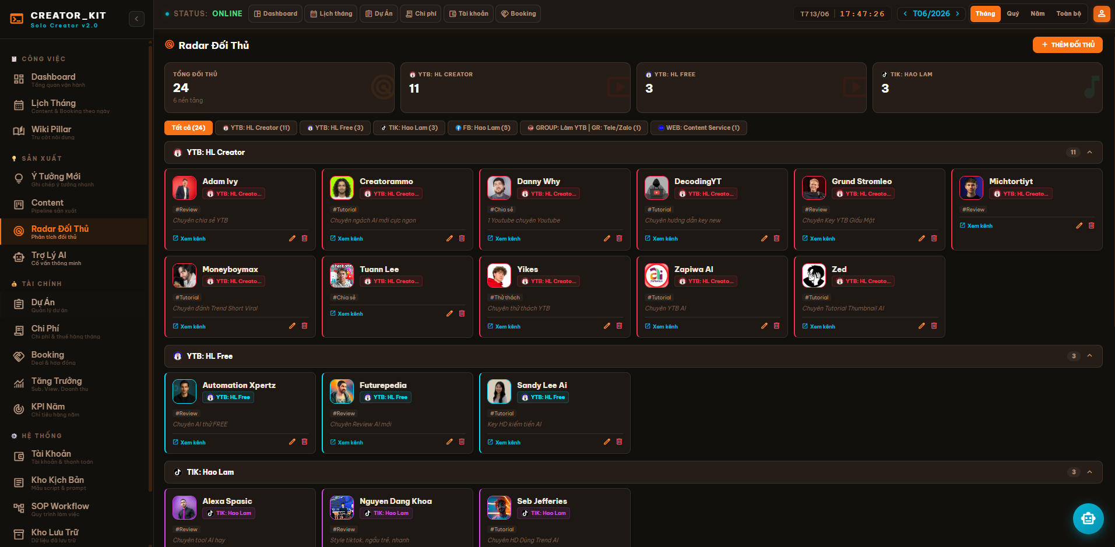Filter by WEB: Content Service (1)
The image size is (1115, 547).
699,128
